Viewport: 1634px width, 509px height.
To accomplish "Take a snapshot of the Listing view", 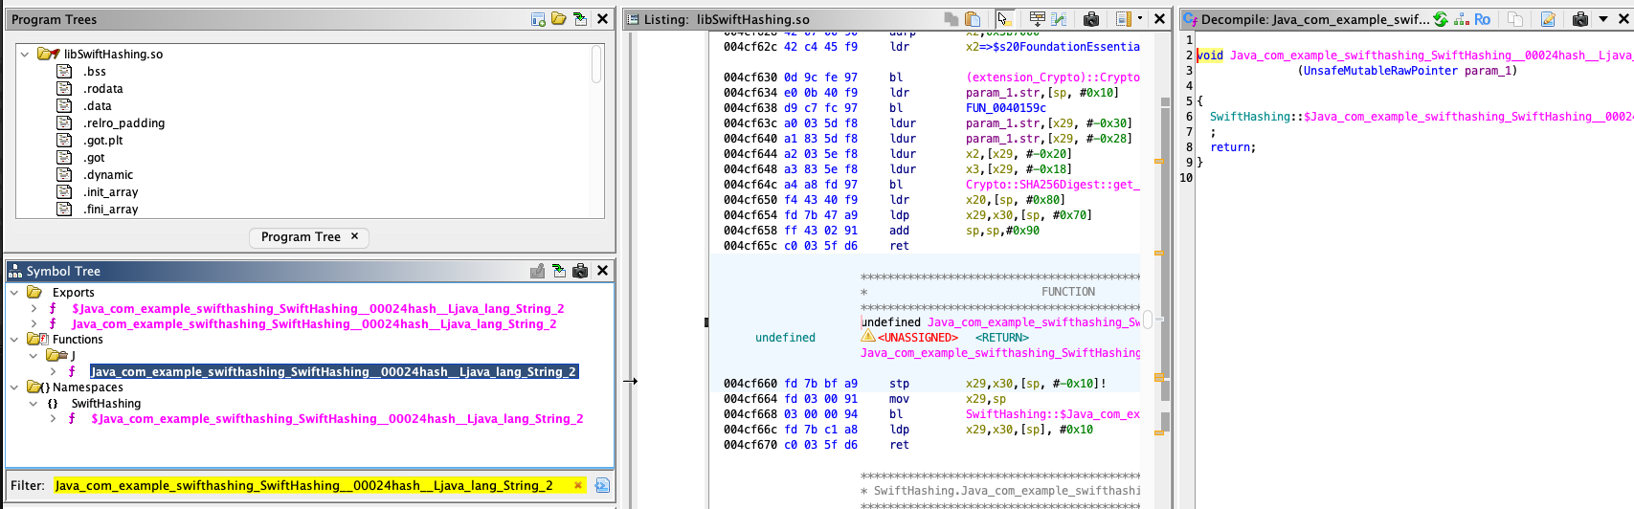I will [1090, 19].
